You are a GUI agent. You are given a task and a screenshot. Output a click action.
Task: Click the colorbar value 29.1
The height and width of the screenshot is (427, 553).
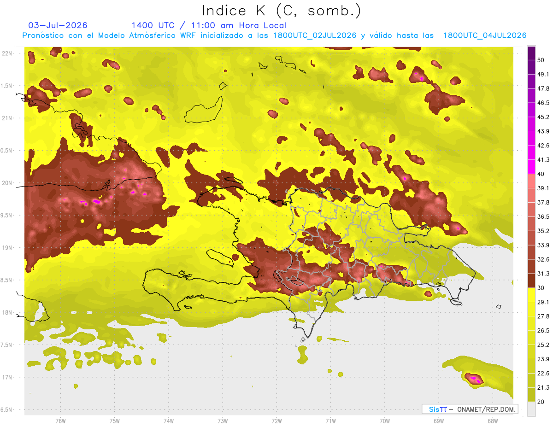tap(544, 302)
